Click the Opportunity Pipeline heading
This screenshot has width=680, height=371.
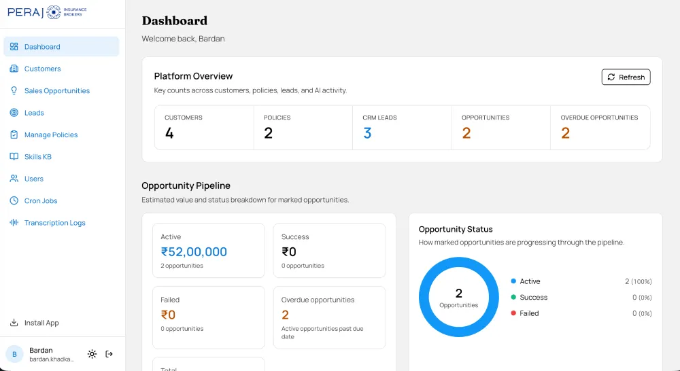click(x=186, y=185)
